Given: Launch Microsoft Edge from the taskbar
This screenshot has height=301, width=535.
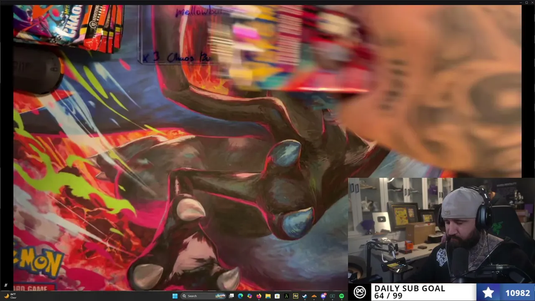Looking at the screenshot, I should tap(240, 296).
